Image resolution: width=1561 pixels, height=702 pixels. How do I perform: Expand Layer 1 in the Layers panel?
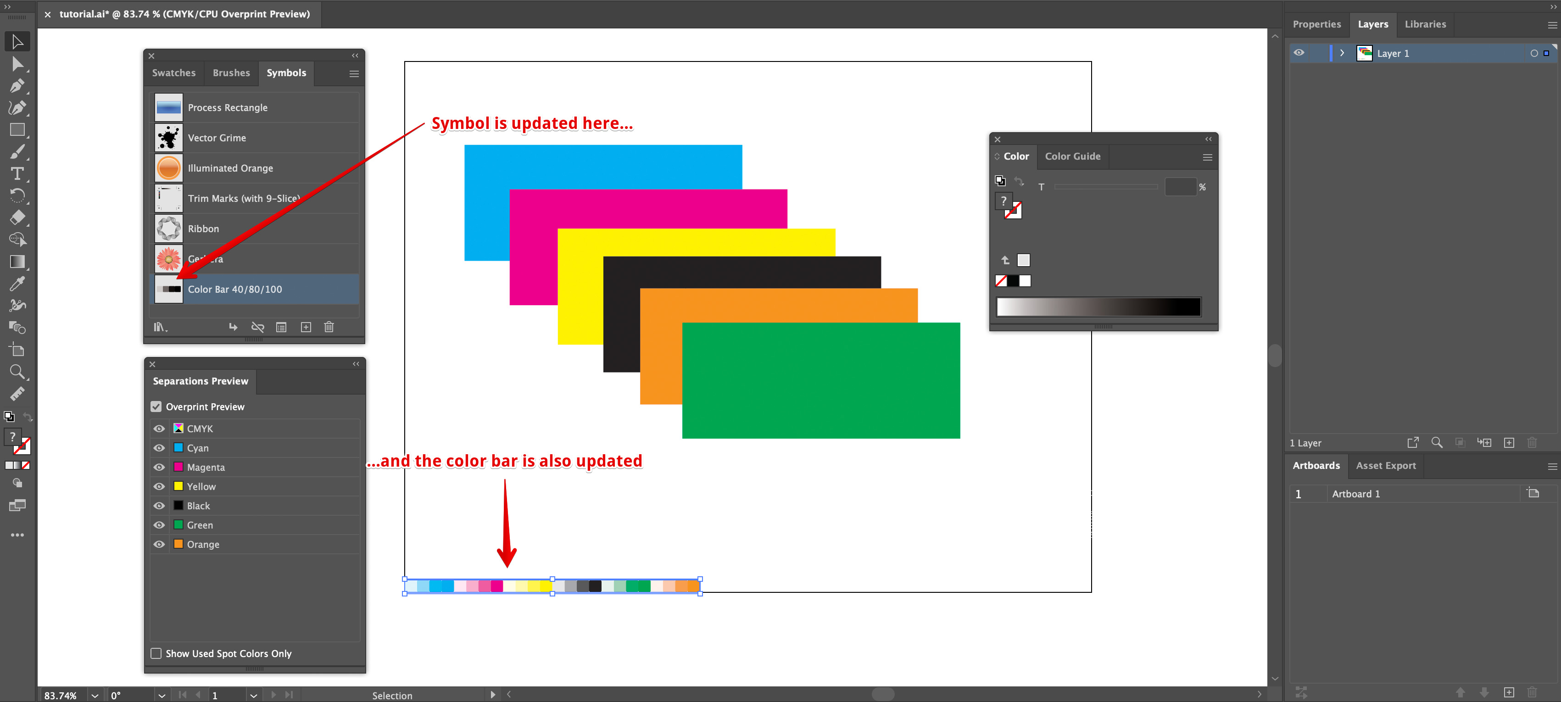pos(1342,53)
